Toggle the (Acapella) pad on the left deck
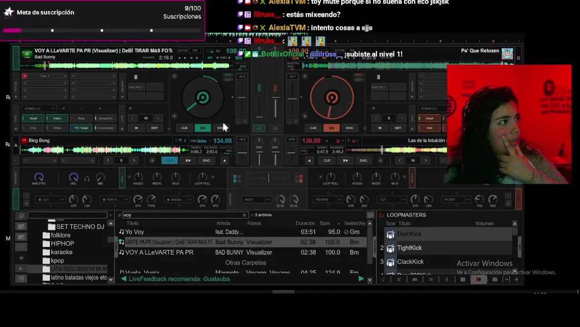 point(105,118)
